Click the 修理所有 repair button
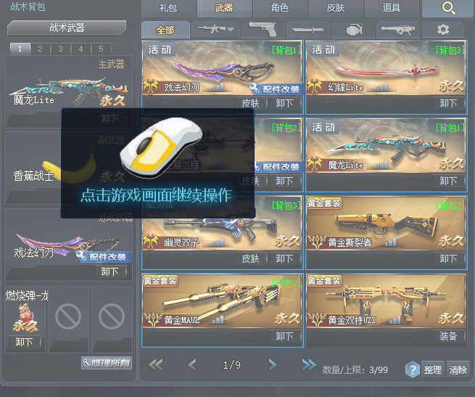 [107, 363]
